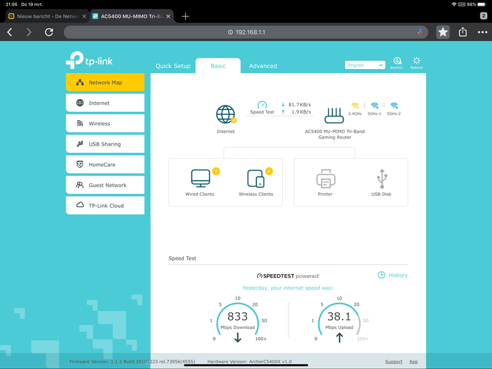Image resolution: width=492 pixels, height=369 pixels.
Task: Open Guest Network settings
Action: 105,185
